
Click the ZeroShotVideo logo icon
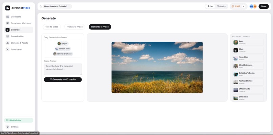(8, 8)
